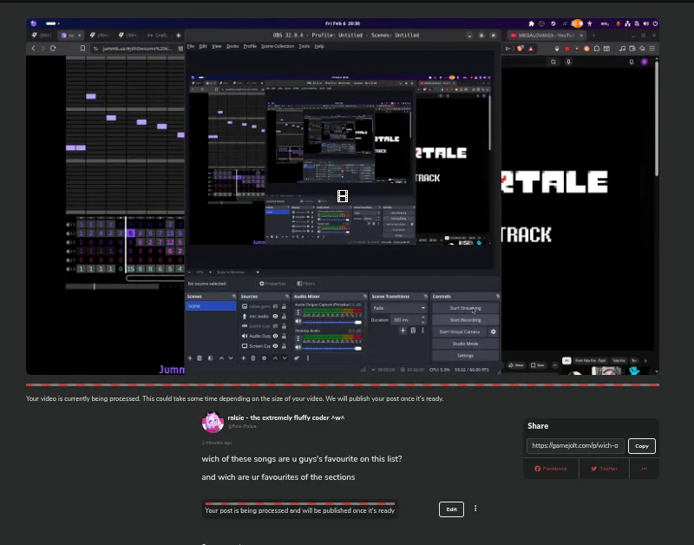This screenshot has height=545, width=694.
Task: Share the post on Facebook
Action: [551, 469]
